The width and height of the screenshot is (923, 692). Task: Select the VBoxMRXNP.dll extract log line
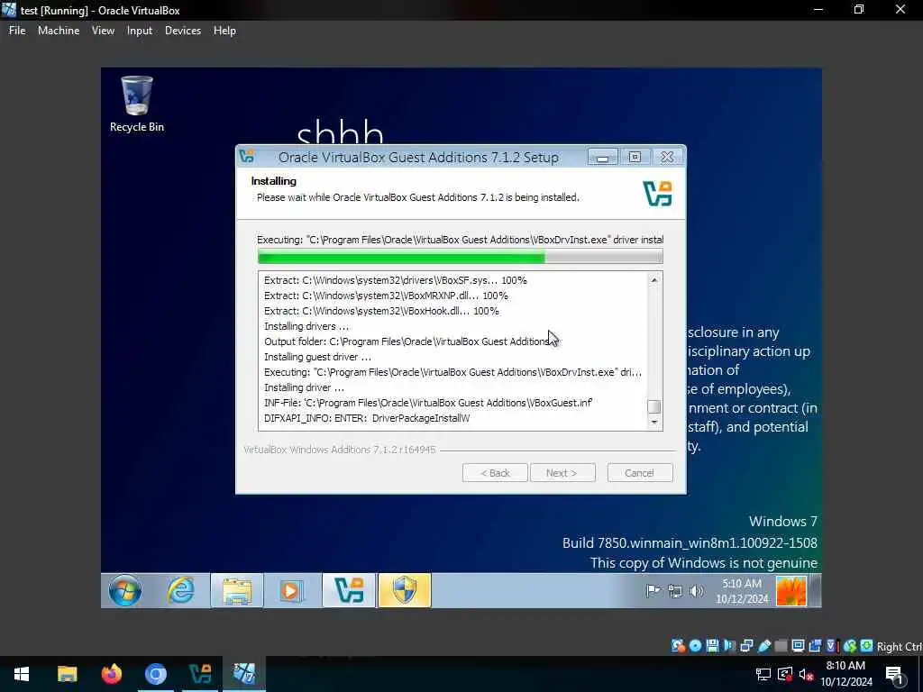[386, 296]
